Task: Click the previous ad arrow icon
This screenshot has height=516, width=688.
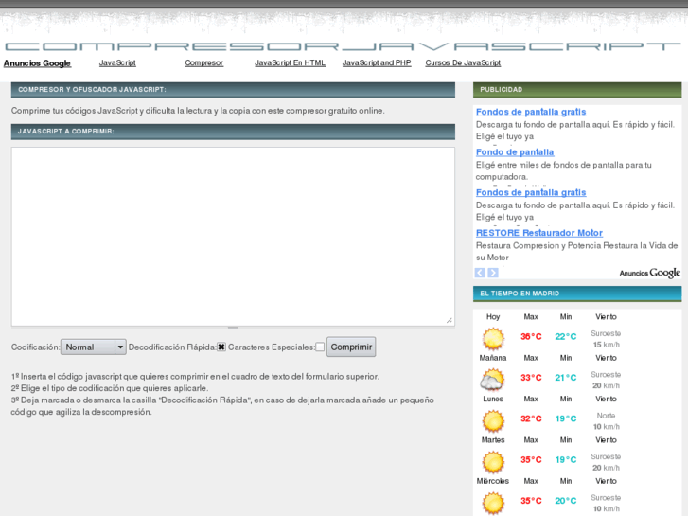Action: click(480, 273)
